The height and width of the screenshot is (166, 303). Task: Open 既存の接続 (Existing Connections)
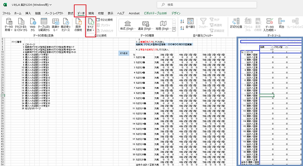(78, 25)
